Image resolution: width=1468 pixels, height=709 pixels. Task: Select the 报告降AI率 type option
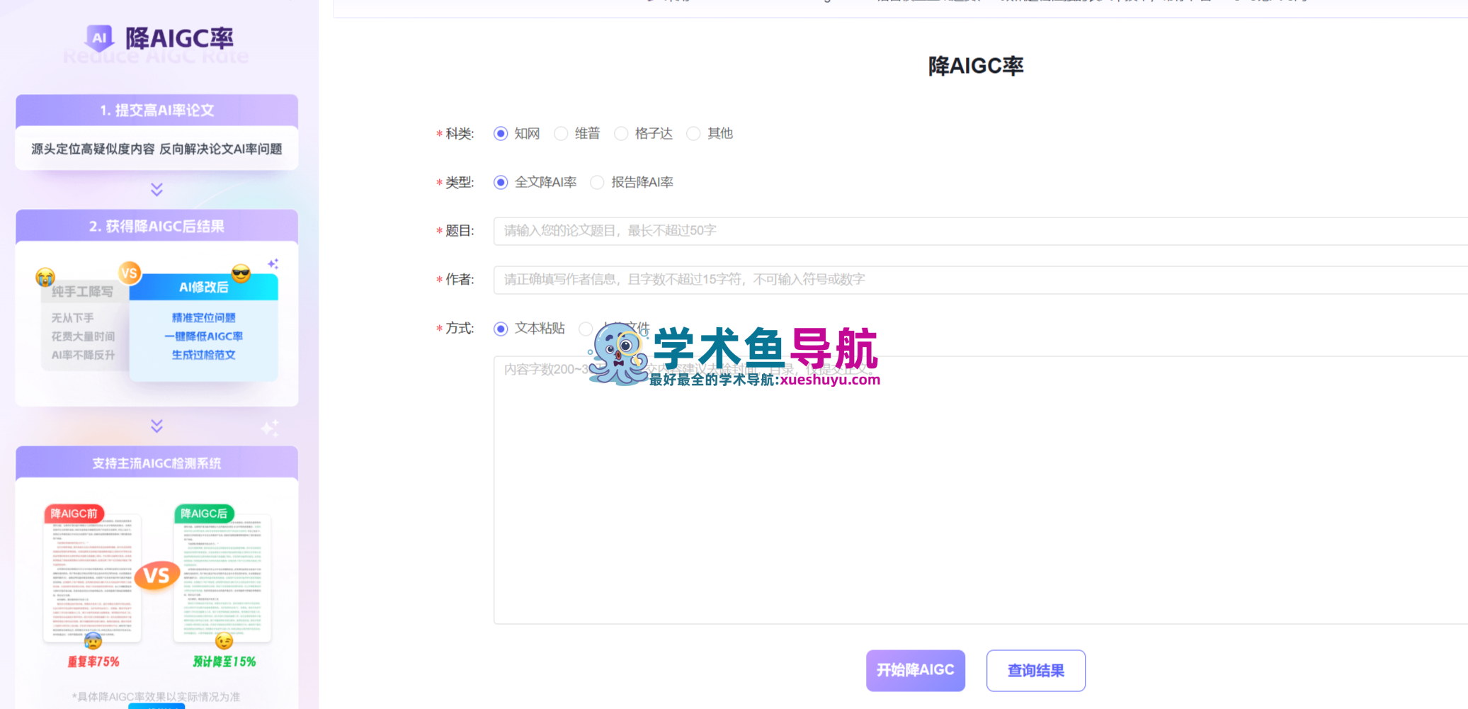[597, 182]
